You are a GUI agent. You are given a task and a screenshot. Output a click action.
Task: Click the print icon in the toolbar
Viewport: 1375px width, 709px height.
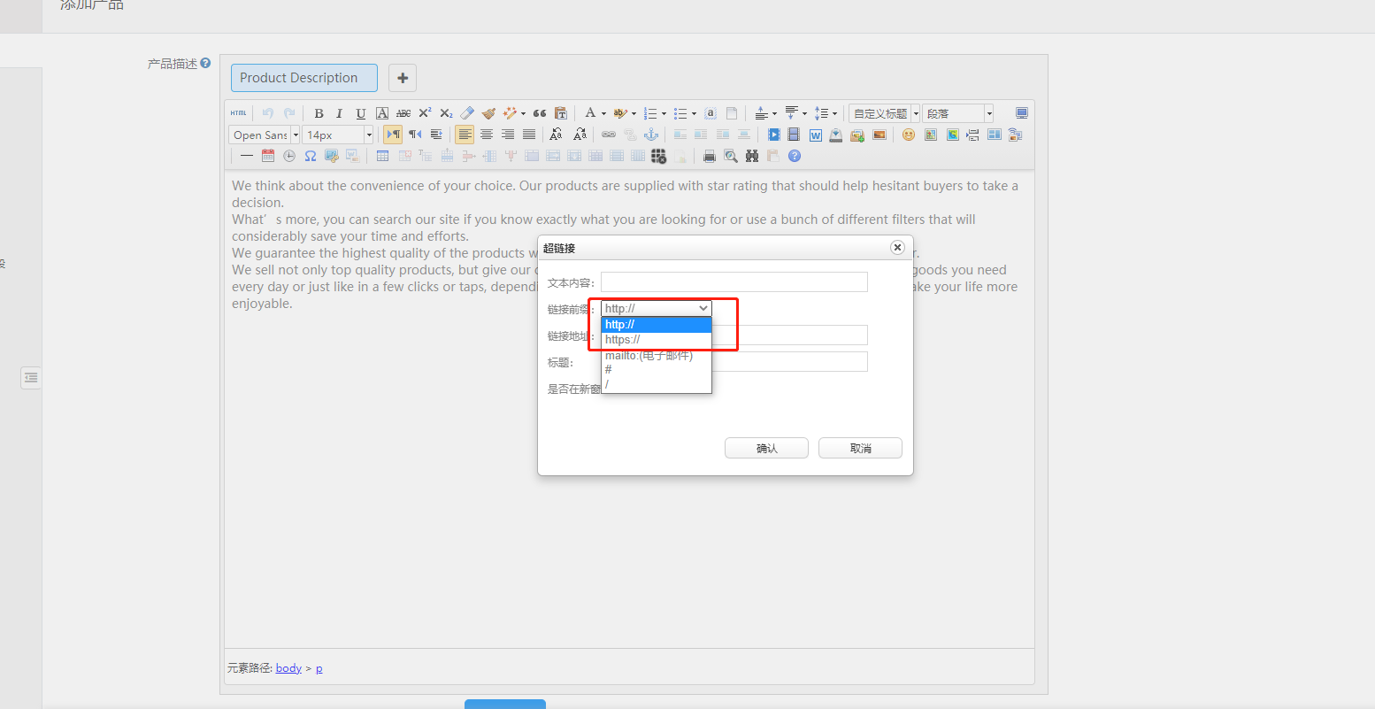pos(709,156)
